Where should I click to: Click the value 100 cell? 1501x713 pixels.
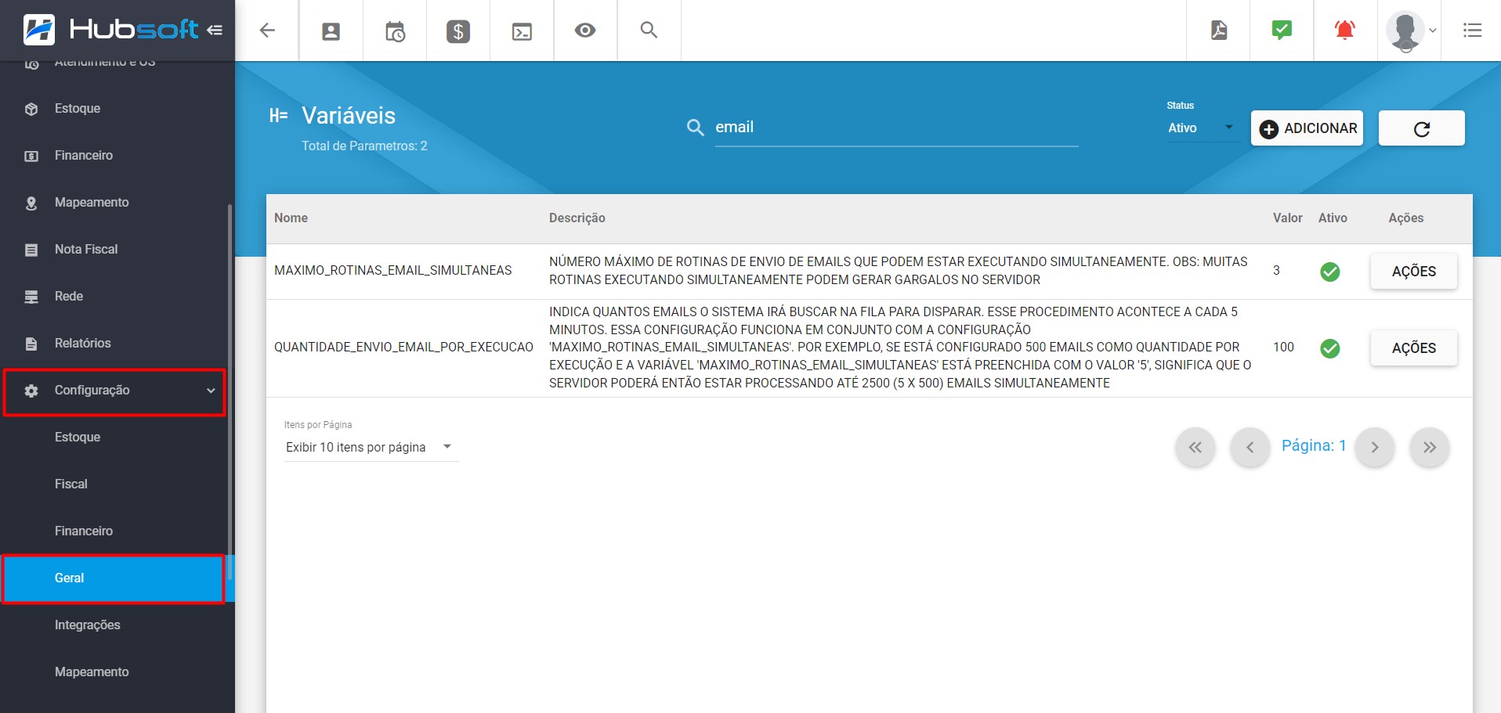coord(1283,347)
